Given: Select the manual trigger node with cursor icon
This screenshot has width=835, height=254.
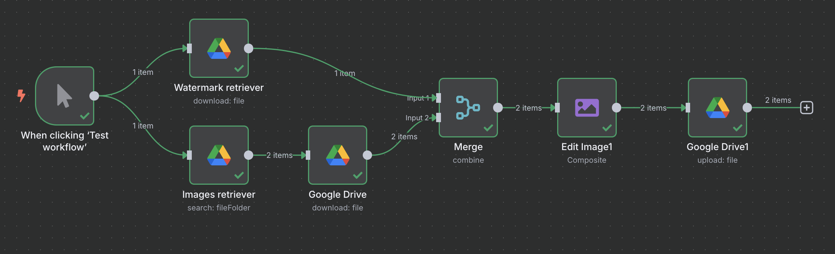Looking at the screenshot, I should coord(64,96).
